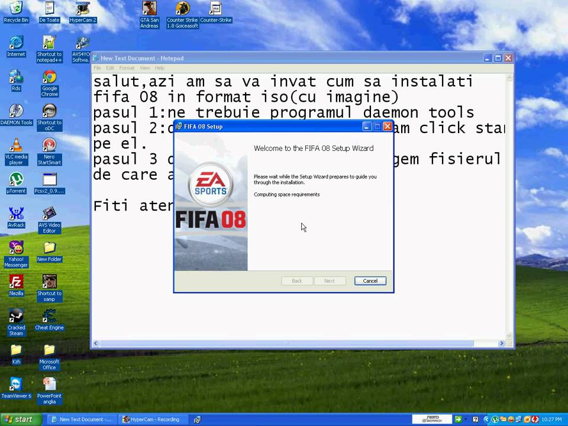Click the red DAEMON Tools tray icon
The height and width of the screenshot is (426, 568).
[x=535, y=419]
